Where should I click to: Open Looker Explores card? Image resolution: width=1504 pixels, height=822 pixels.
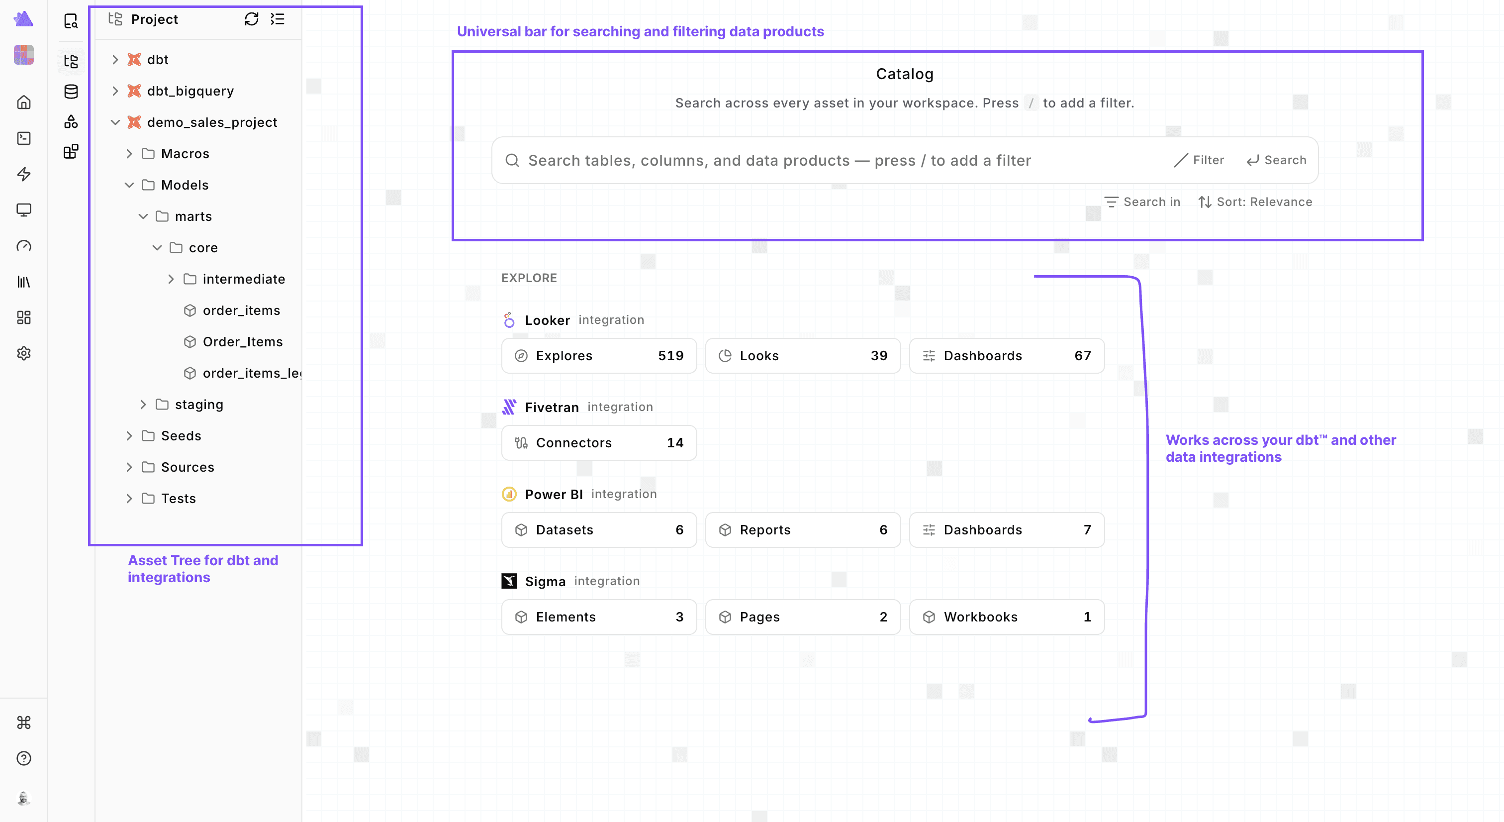coord(599,356)
